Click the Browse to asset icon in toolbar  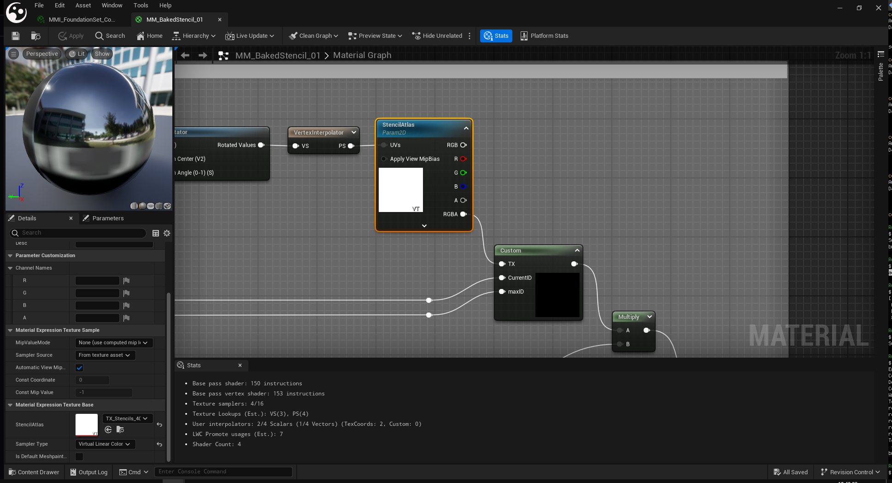pyautogui.click(x=35, y=36)
